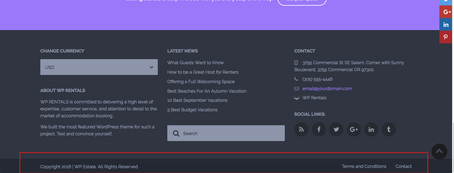Open Terms and Conditions footer link

pos(364,166)
